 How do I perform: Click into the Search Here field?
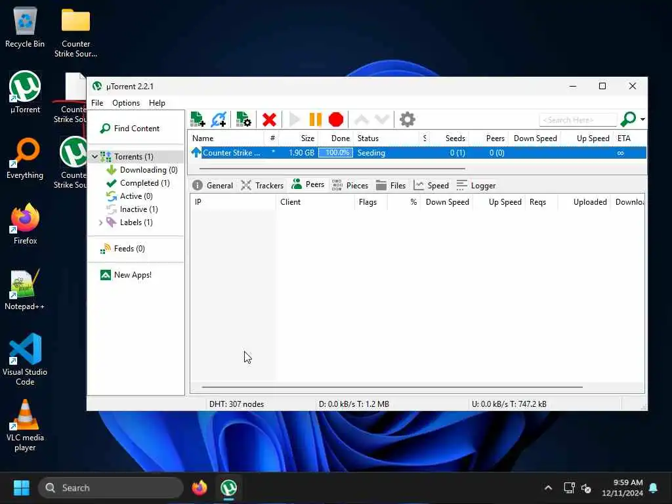(577, 120)
